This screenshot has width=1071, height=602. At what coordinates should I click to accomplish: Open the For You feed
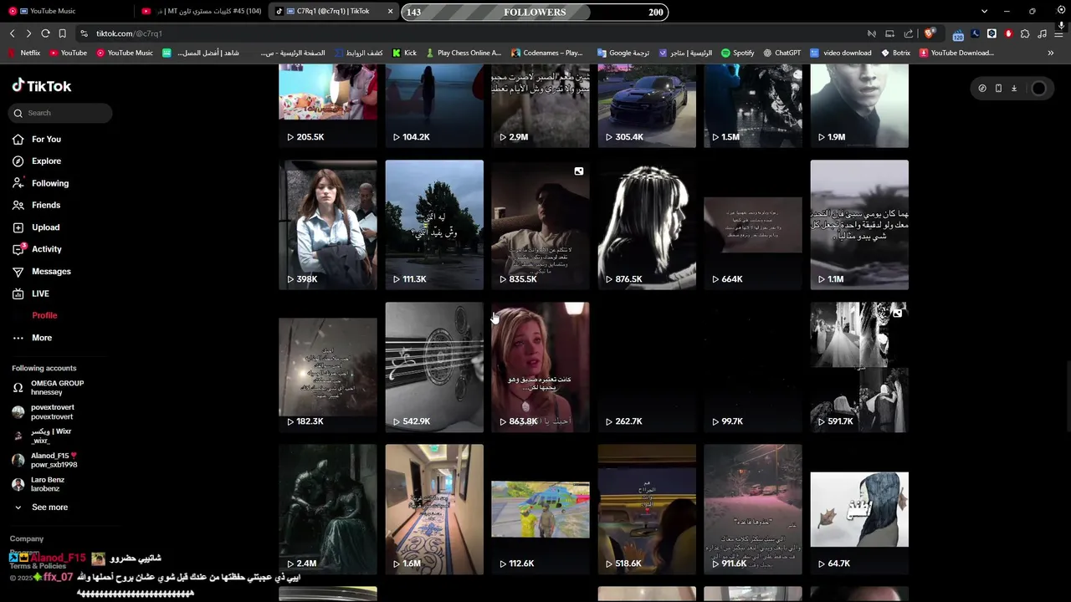pos(46,139)
